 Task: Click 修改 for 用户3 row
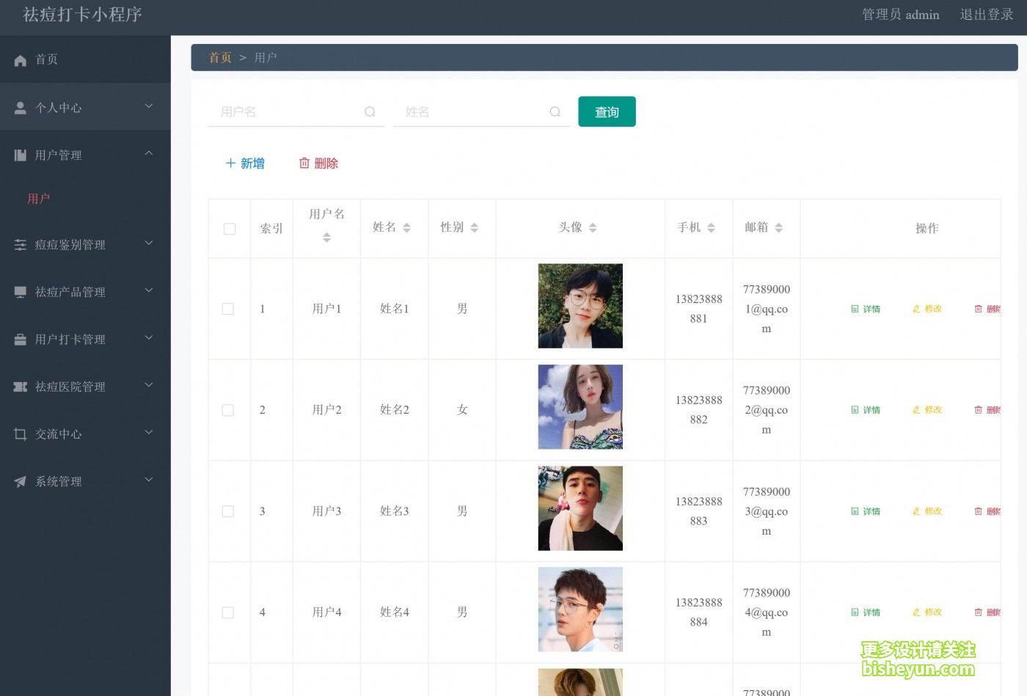point(927,511)
